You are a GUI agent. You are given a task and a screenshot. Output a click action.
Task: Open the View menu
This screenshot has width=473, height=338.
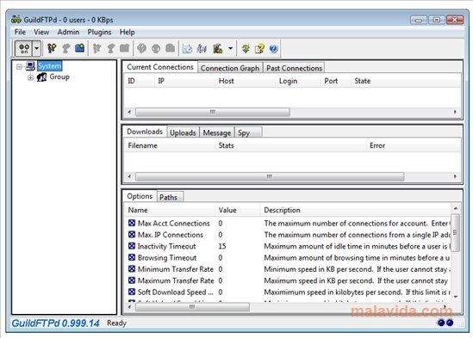[41, 32]
